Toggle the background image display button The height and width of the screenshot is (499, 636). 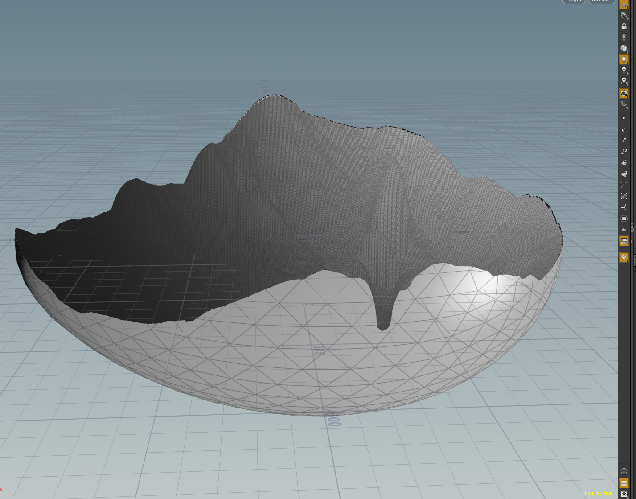coord(624,241)
